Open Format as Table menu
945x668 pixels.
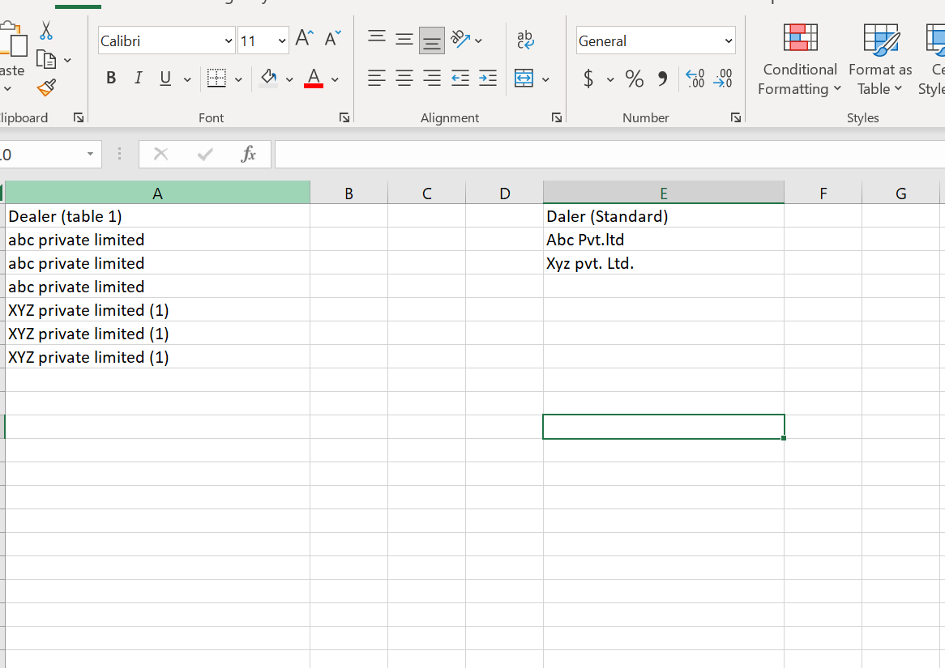880,60
